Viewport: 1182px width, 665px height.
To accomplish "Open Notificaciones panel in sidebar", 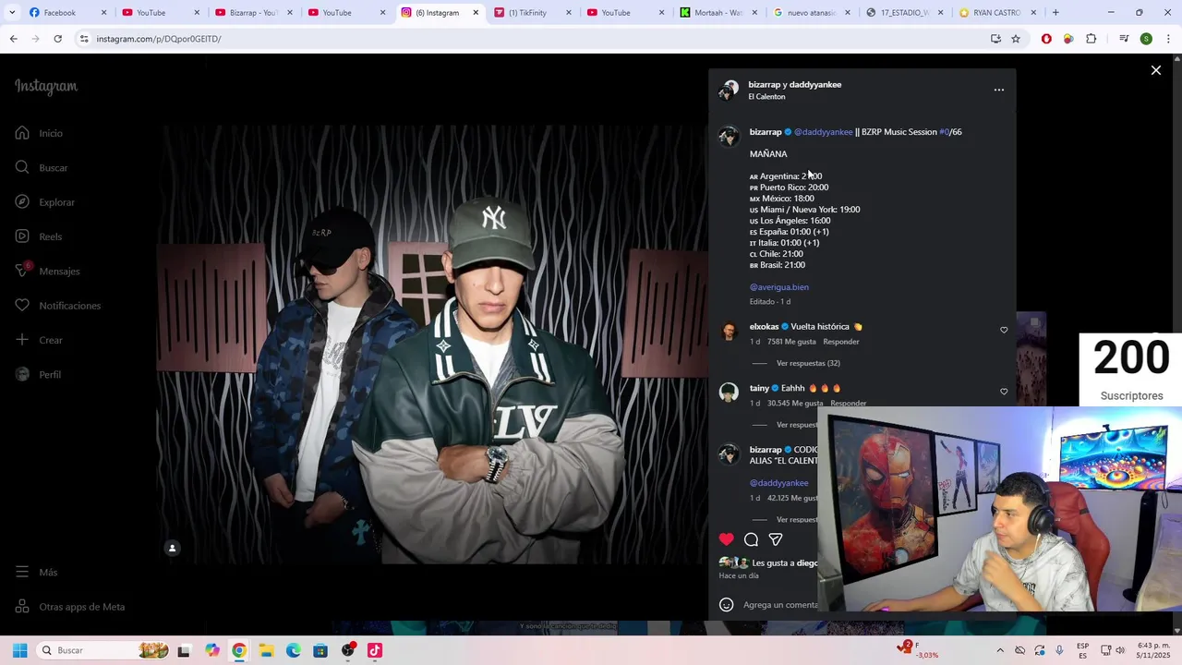I will [57, 306].
